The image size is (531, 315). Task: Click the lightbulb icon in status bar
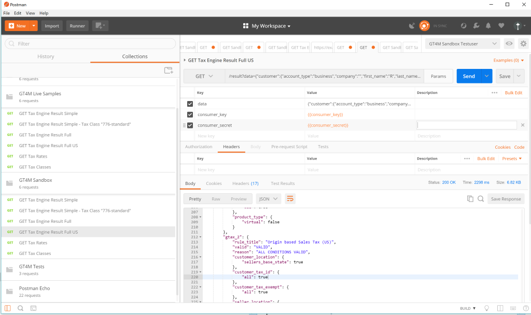point(486,308)
